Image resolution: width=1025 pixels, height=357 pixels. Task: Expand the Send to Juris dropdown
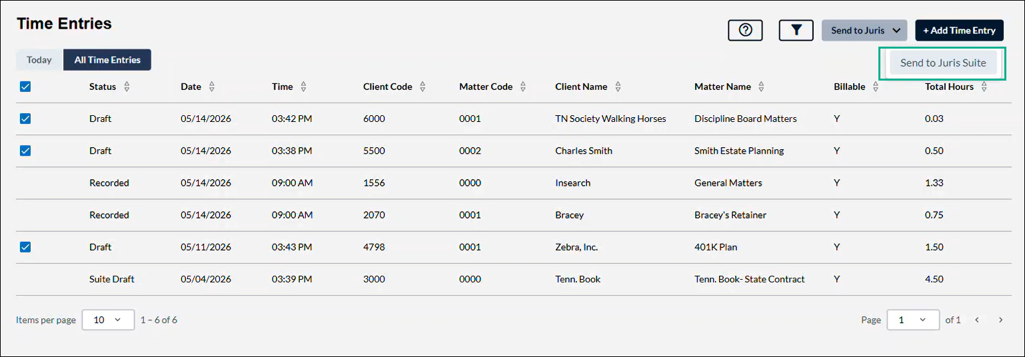point(864,30)
